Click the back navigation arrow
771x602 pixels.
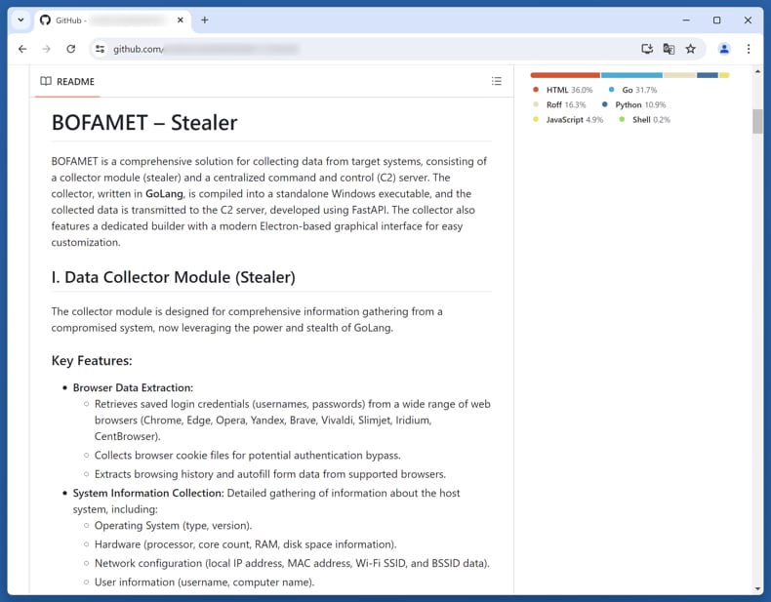point(22,49)
